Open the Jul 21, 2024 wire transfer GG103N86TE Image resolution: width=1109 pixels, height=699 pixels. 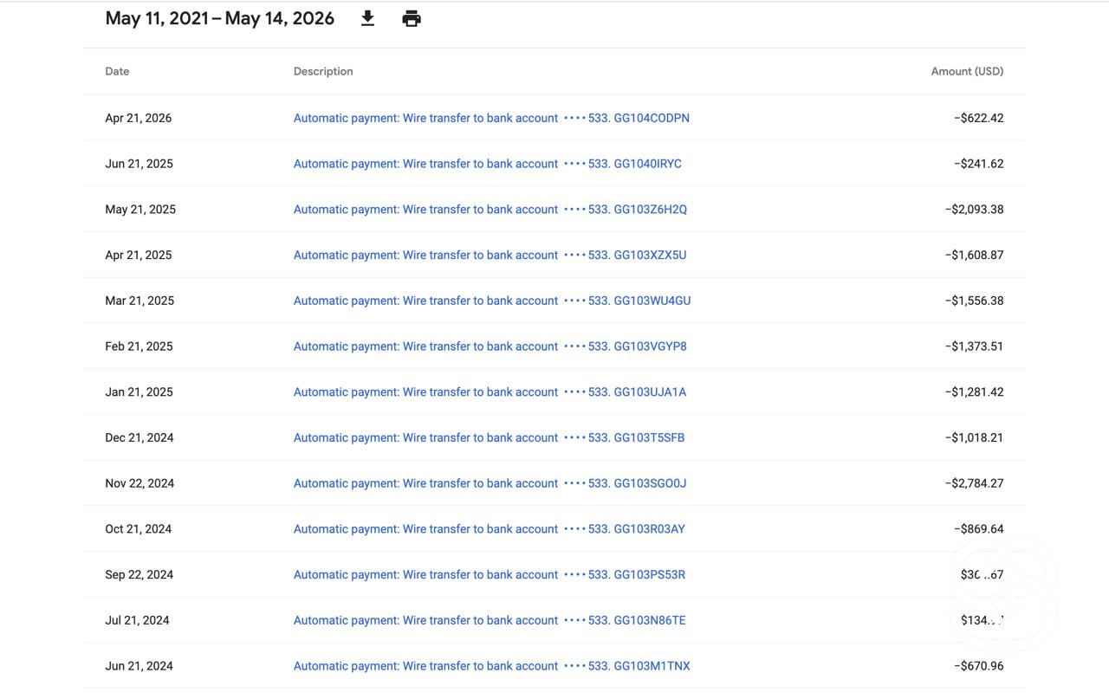pyautogui.click(x=490, y=620)
